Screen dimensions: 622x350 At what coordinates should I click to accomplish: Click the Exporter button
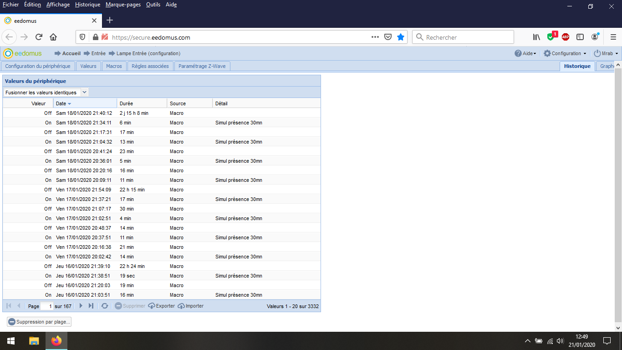tap(162, 306)
